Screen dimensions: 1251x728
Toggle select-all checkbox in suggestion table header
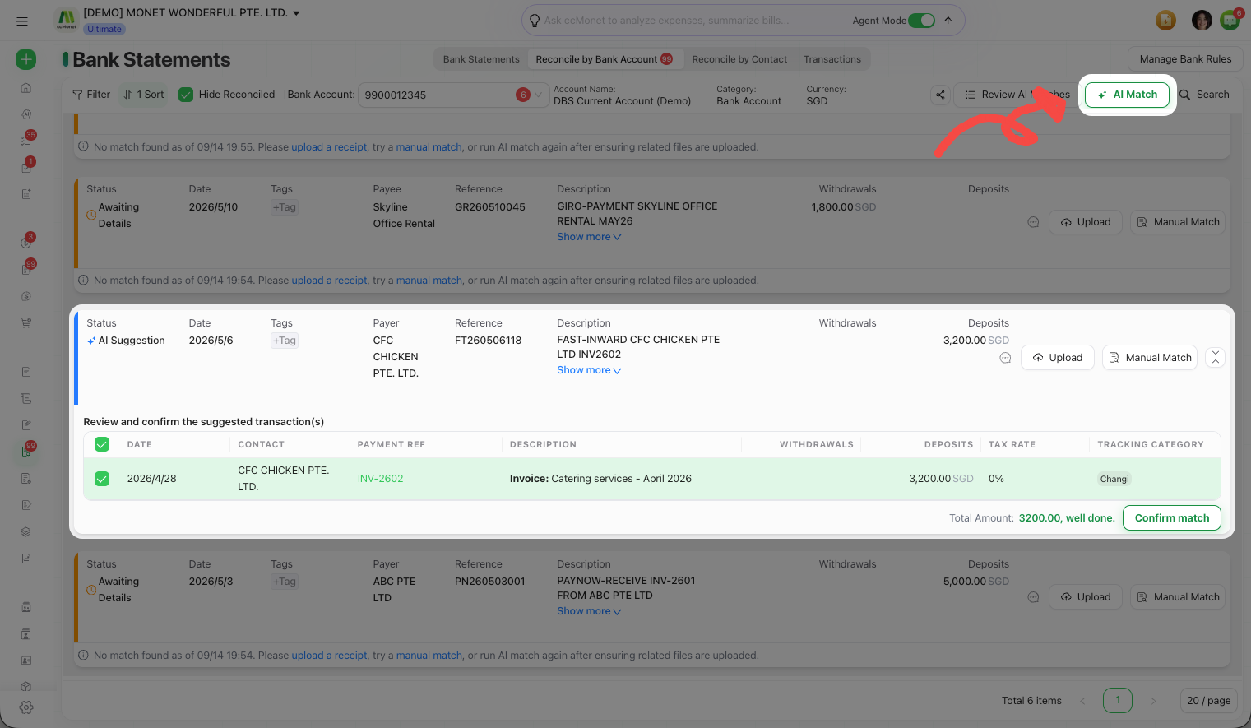pos(102,444)
